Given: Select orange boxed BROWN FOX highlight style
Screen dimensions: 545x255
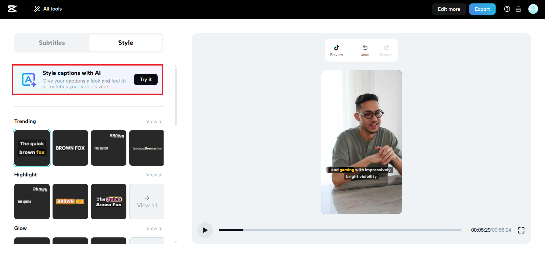Looking at the screenshot, I should coord(70,201).
